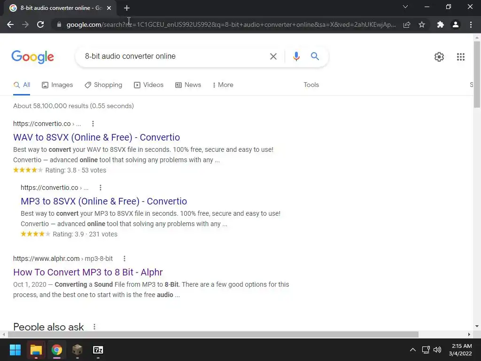Open About this section next to People also ask
The height and width of the screenshot is (361, 481).
[94, 327]
